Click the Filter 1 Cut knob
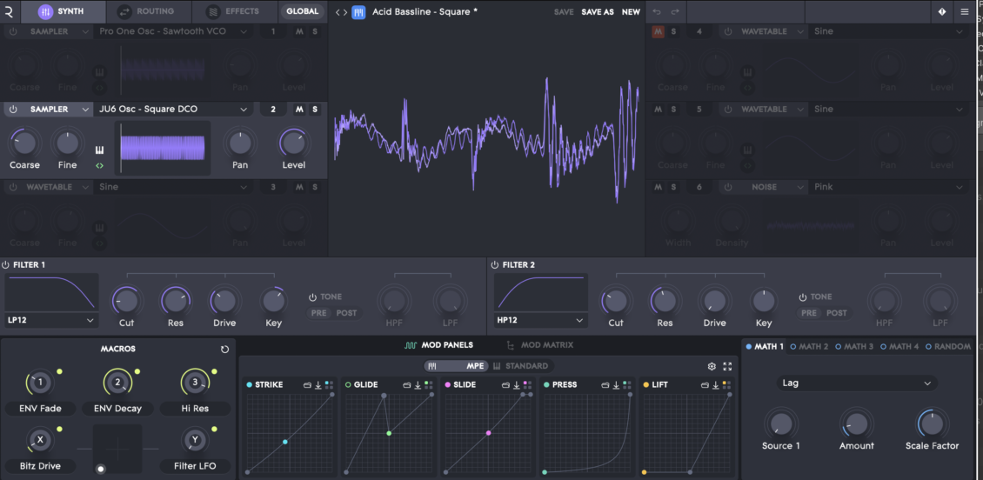 126,301
